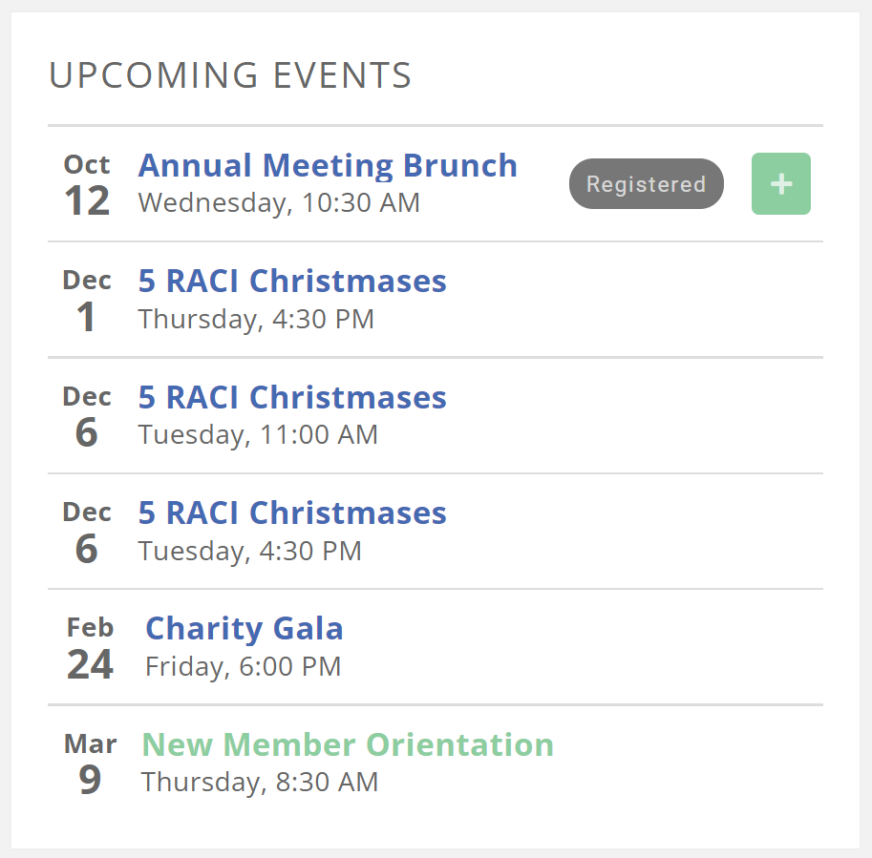Screen dimensions: 872x858
Task: Open the Tuesday 4:30 PM RACI Christmases event
Action: 292,513
